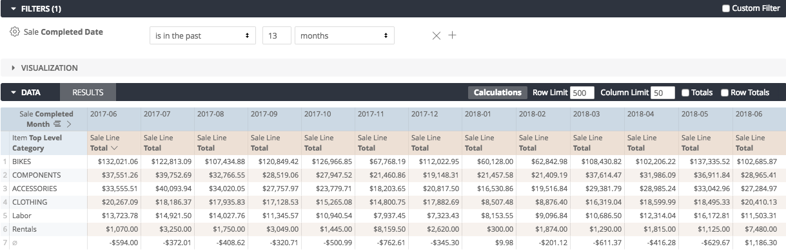Enable the Row Totals checkbox
Viewport: 786px width, 251px height.
pos(725,93)
